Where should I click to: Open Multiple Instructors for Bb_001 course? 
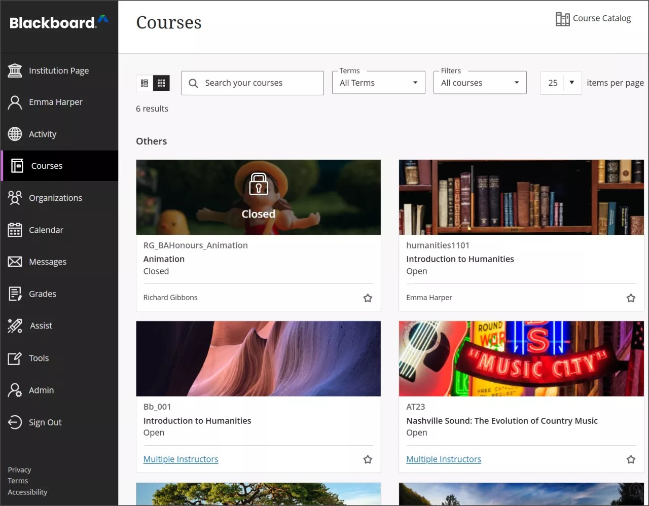click(181, 459)
